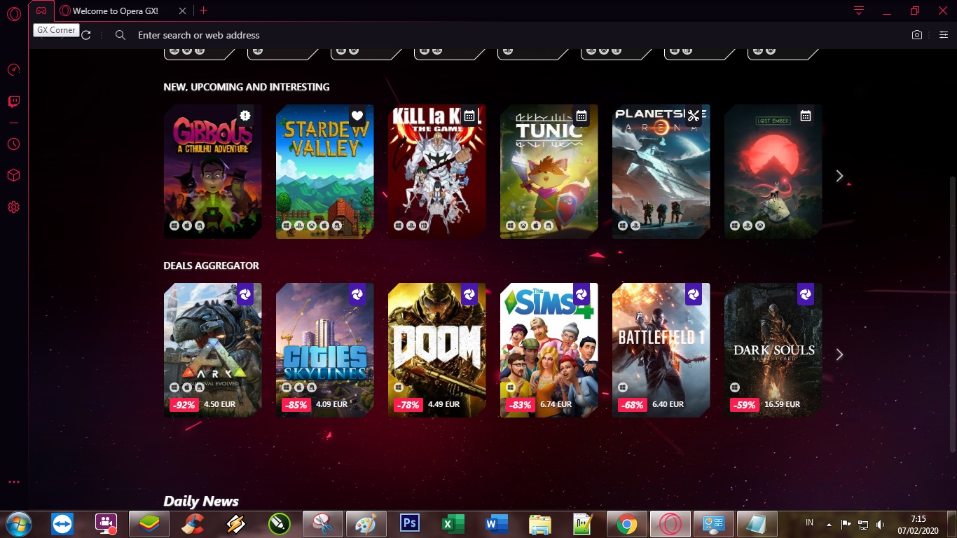Open the DOOM deal card
Viewport: 957px width, 538px height.
coord(437,350)
